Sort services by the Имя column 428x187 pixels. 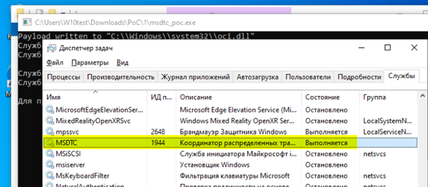click(x=95, y=97)
